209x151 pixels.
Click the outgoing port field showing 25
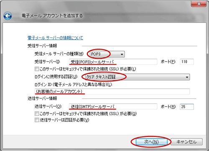tap(187, 107)
